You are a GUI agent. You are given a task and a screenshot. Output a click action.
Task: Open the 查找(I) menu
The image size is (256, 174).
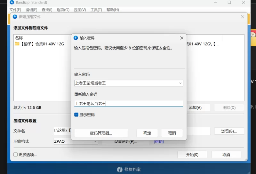47,10
